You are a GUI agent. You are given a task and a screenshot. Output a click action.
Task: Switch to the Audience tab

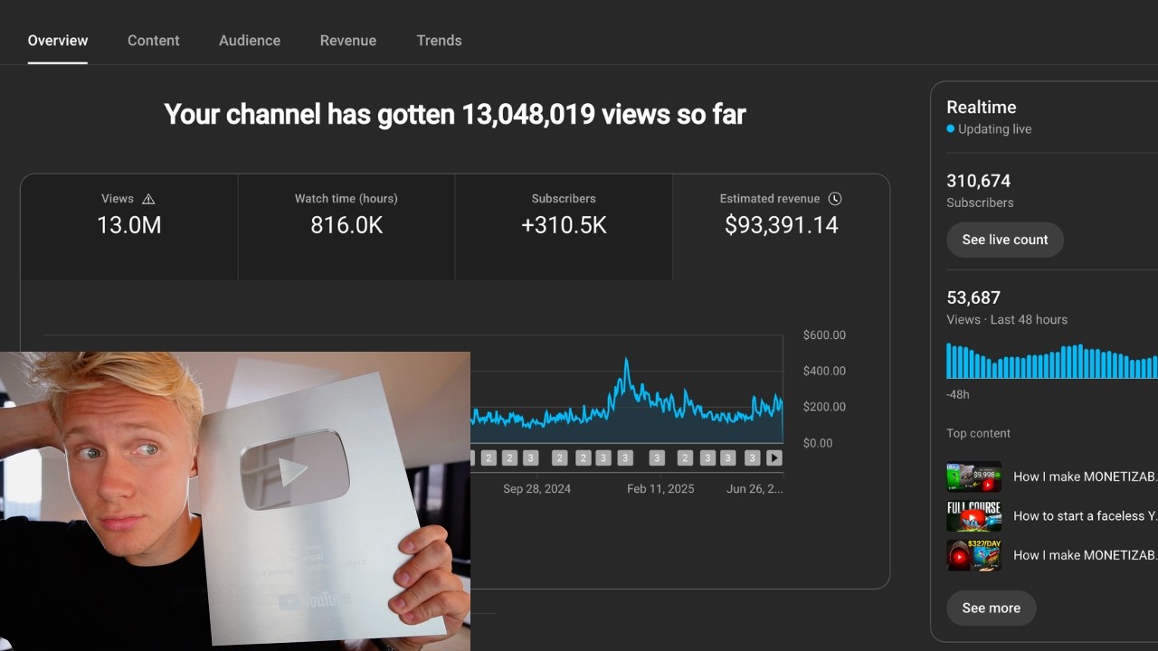[250, 41]
